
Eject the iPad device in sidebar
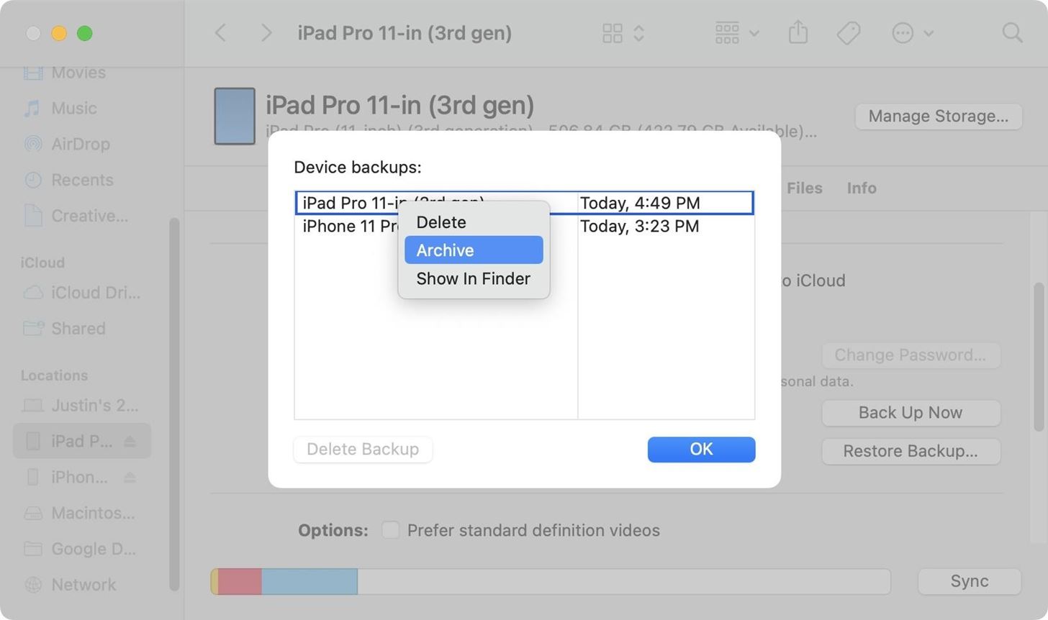(x=130, y=441)
